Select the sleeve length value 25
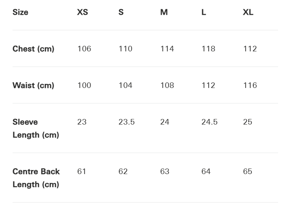This screenshot has width=281, height=204. pyautogui.click(x=247, y=122)
